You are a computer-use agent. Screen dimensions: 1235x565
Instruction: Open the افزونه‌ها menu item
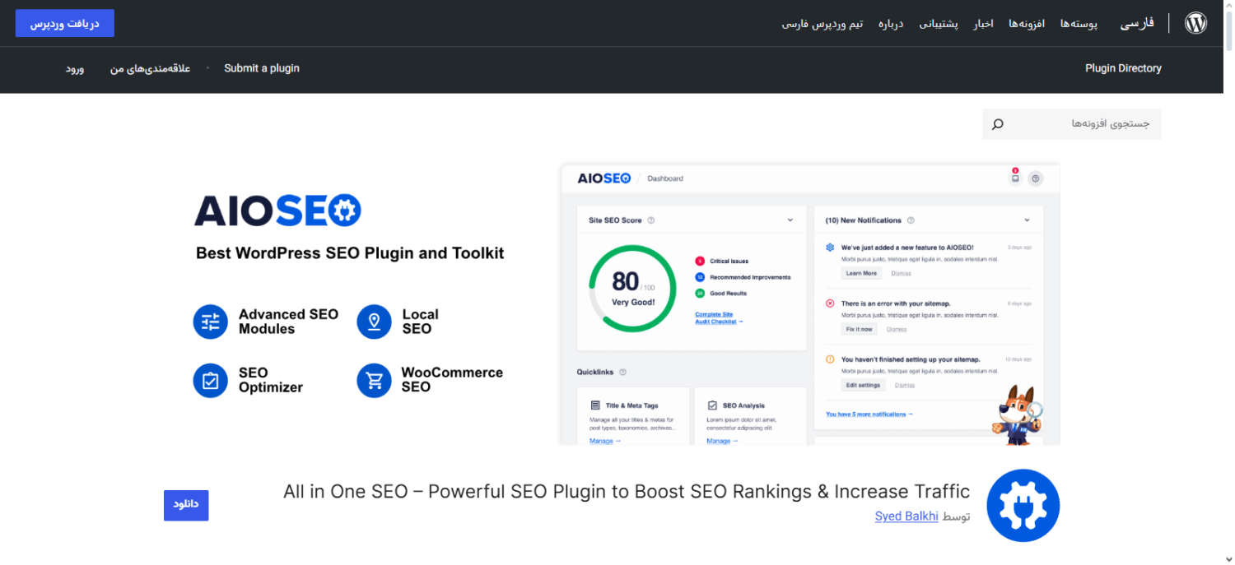pyautogui.click(x=1026, y=24)
